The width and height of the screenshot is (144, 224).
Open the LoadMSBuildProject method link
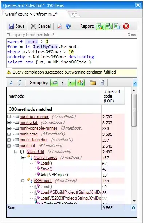[71, 192]
